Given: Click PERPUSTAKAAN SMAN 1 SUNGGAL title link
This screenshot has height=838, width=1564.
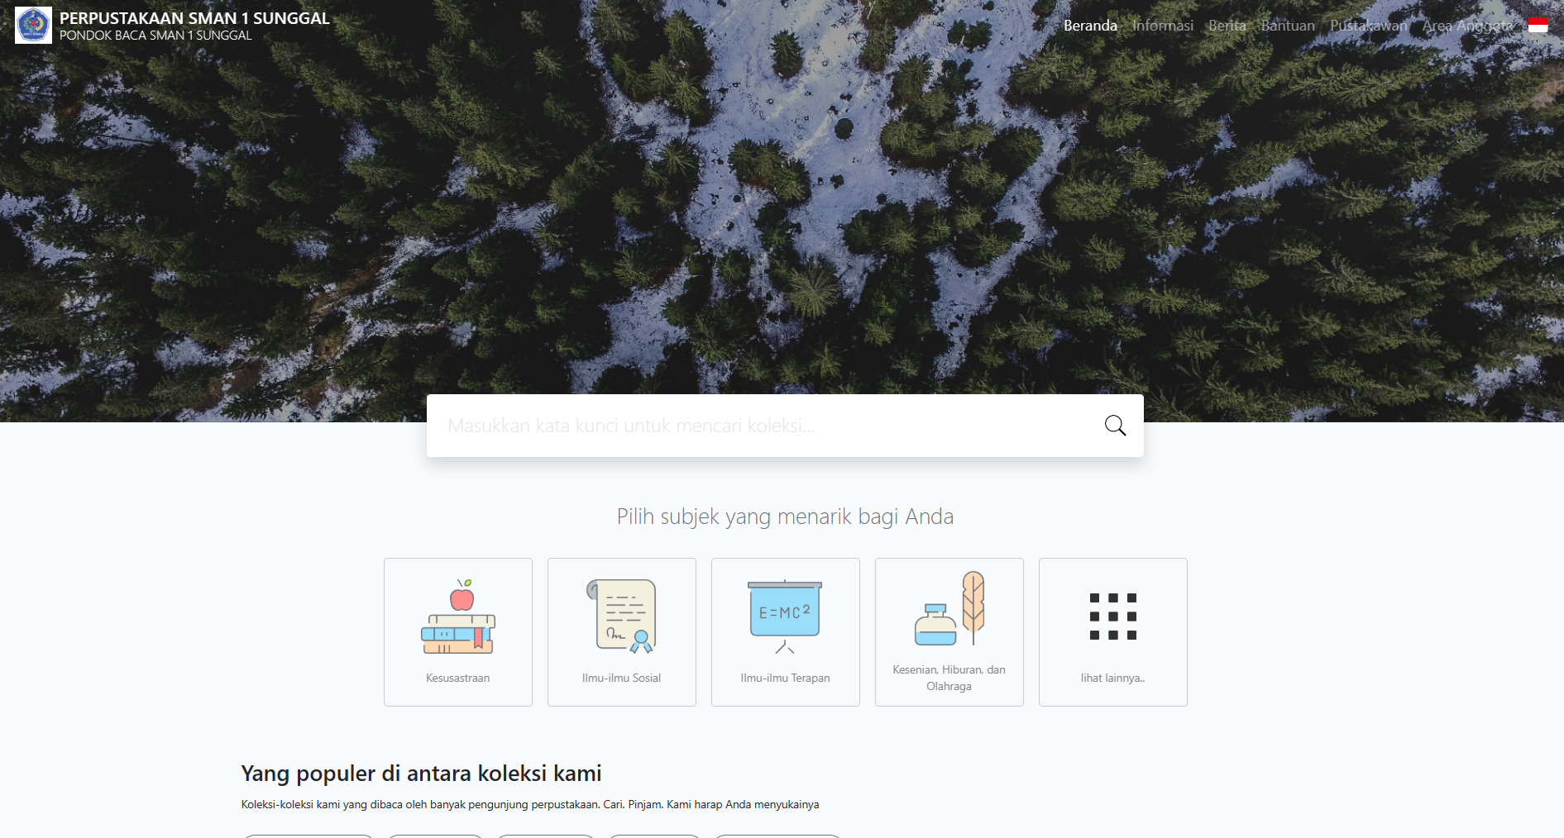Looking at the screenshot, I should pyautogui.click(x=194, y=18).
